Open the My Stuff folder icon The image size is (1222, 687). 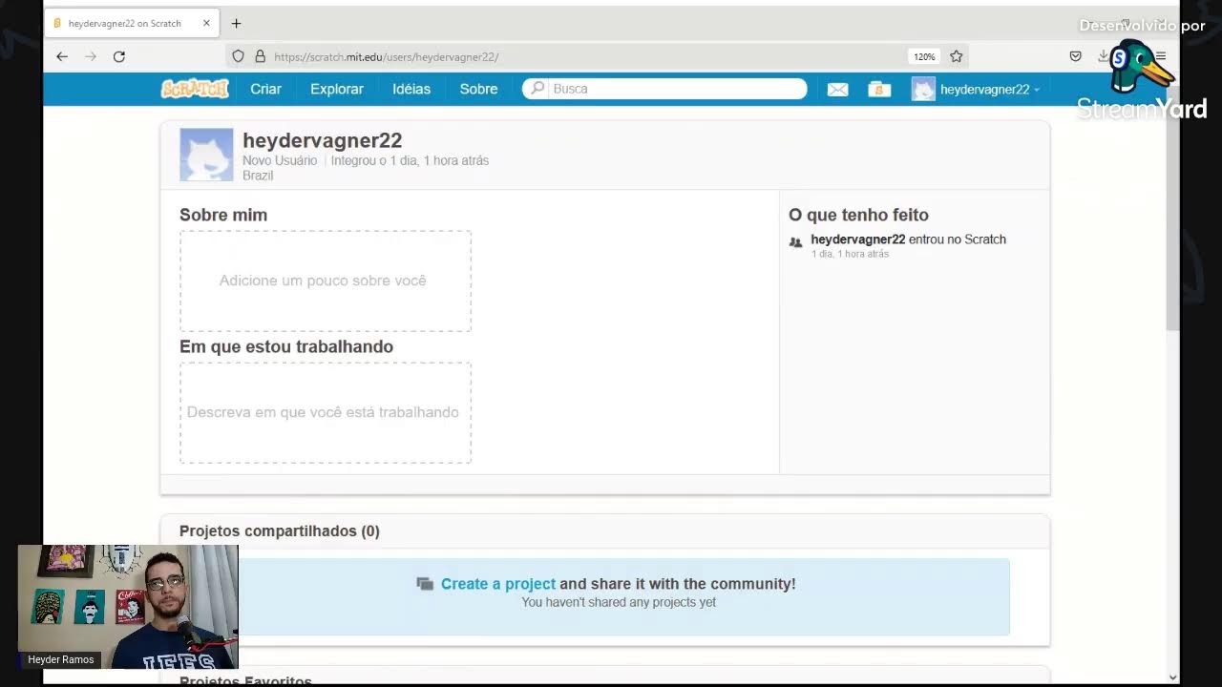coord(879,90)
